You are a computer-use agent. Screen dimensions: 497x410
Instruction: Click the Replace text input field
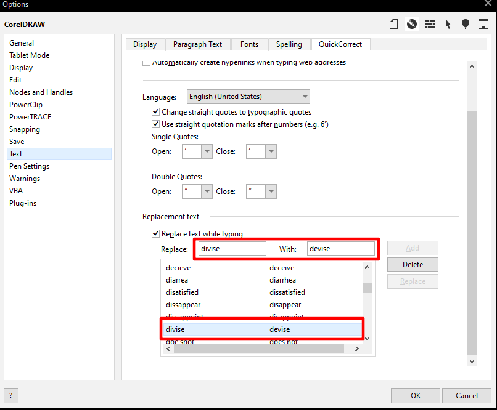[232, 249]
